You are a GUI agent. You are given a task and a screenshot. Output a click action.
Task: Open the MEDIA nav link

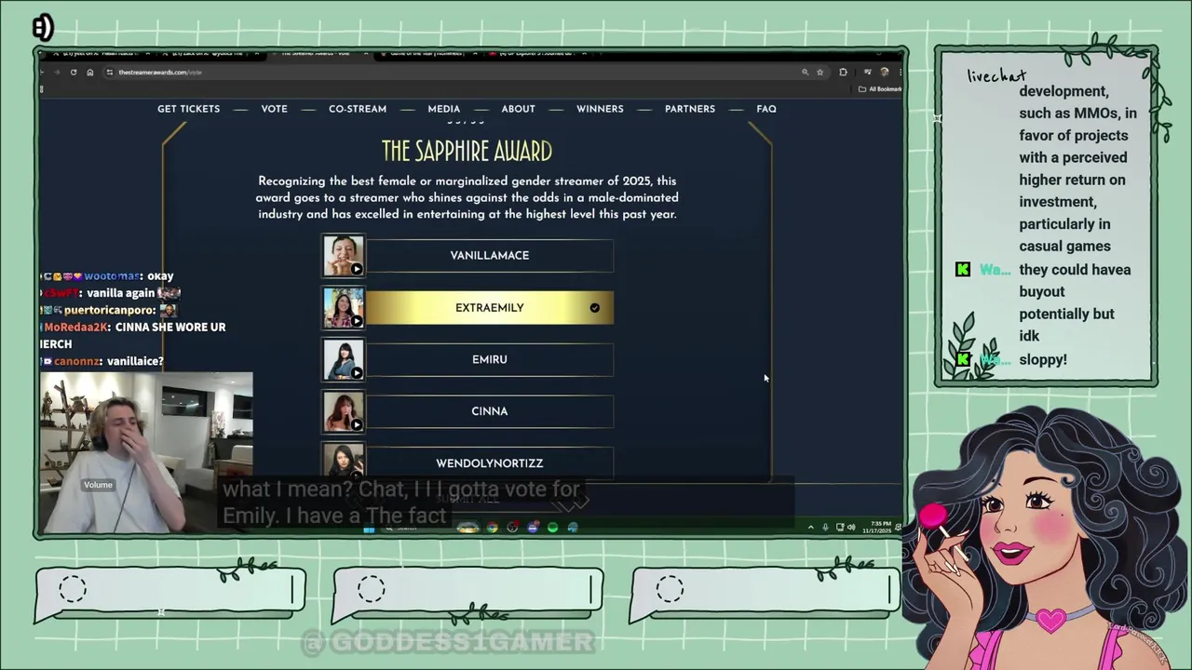pos(444,109)
